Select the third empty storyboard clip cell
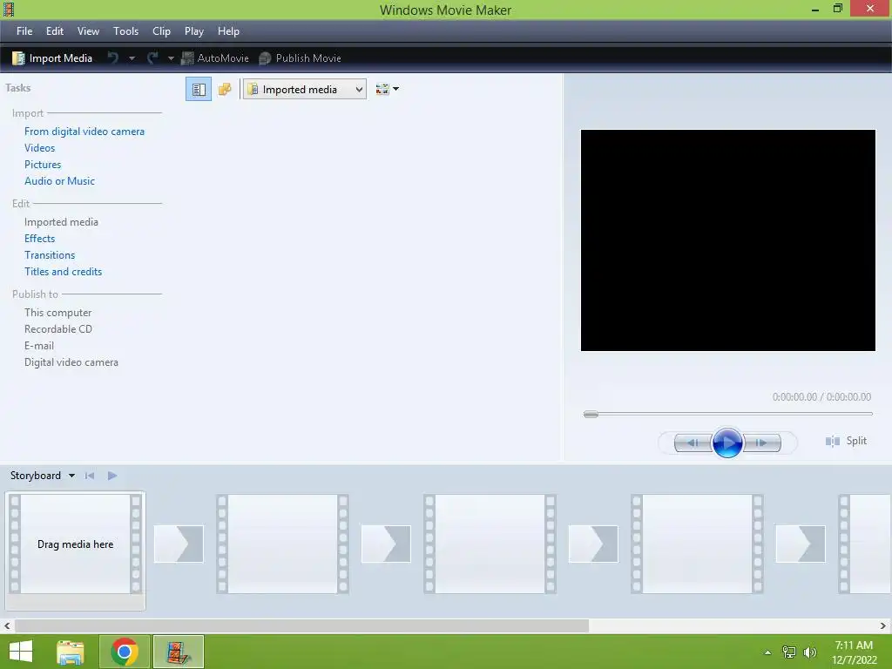The width and height of the screenshot is (892, 669). click(x=490, y=544)
